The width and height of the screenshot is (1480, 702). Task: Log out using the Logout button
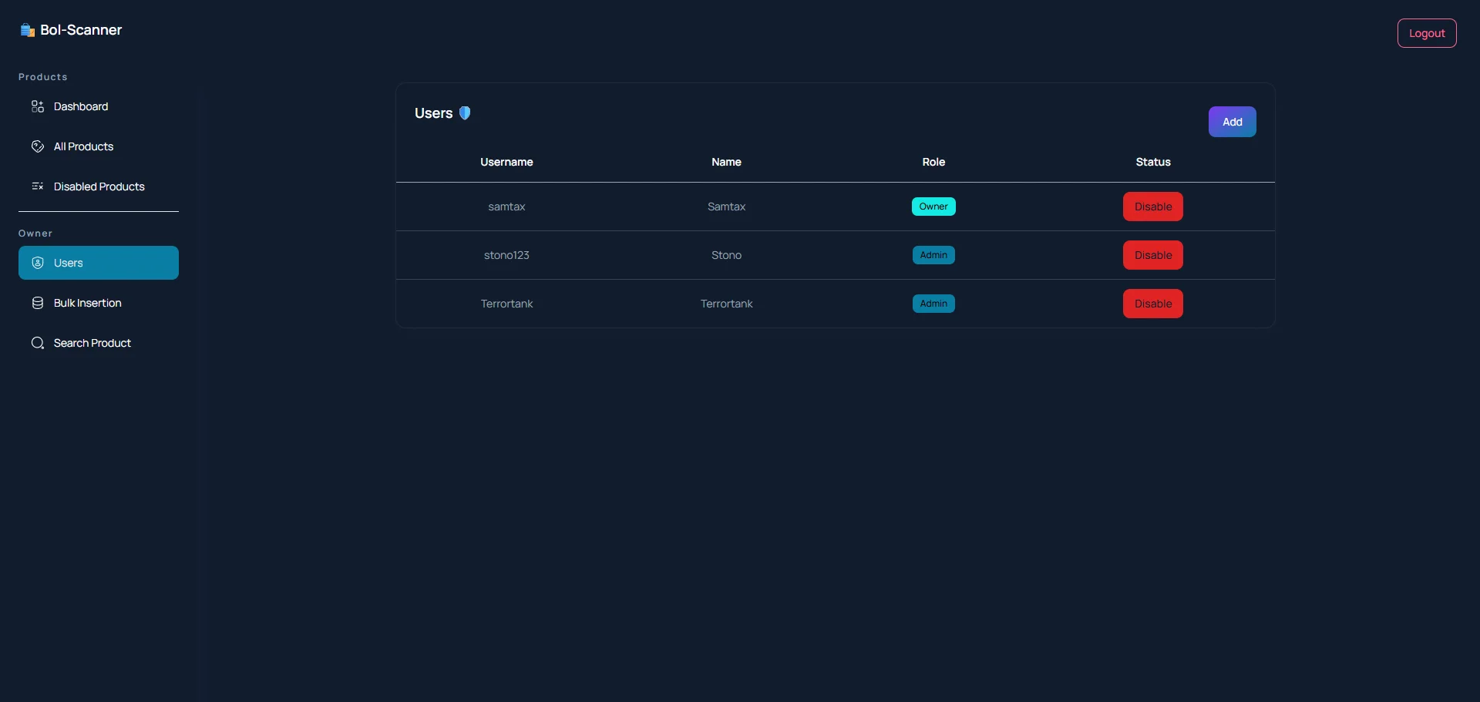[1426, 33]
